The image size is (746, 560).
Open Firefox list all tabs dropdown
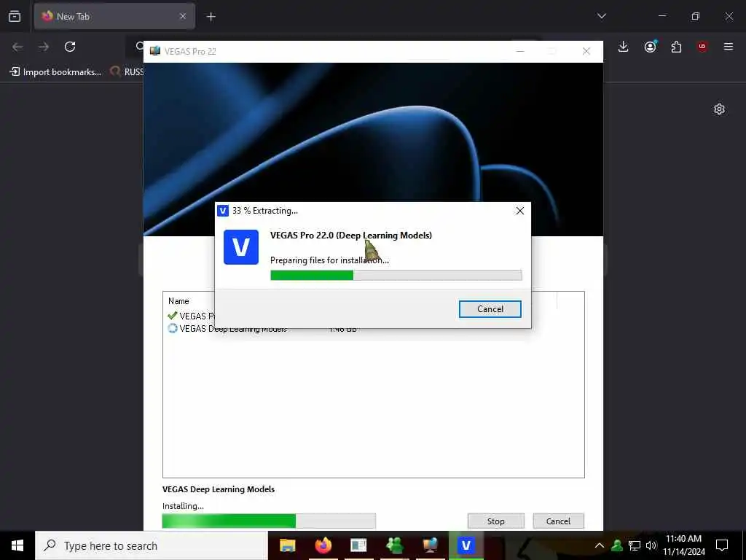[x=601, y=16]
